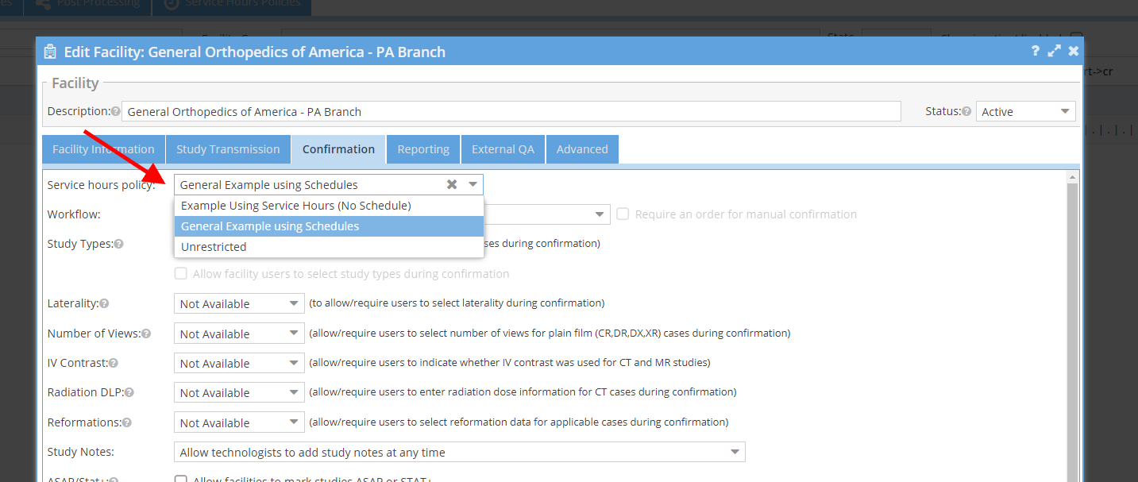Collapse the Service hours policy dropdown arrow
Image resolution: width=1138 pixels, height=482 pixels.
(x=473, y=184)
